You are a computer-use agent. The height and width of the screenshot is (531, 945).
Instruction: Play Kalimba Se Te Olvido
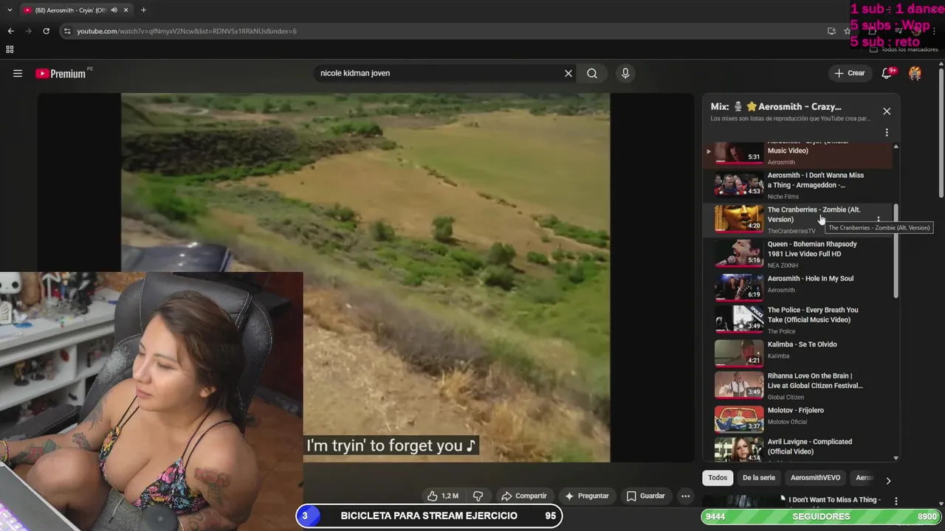coord(802,344)
